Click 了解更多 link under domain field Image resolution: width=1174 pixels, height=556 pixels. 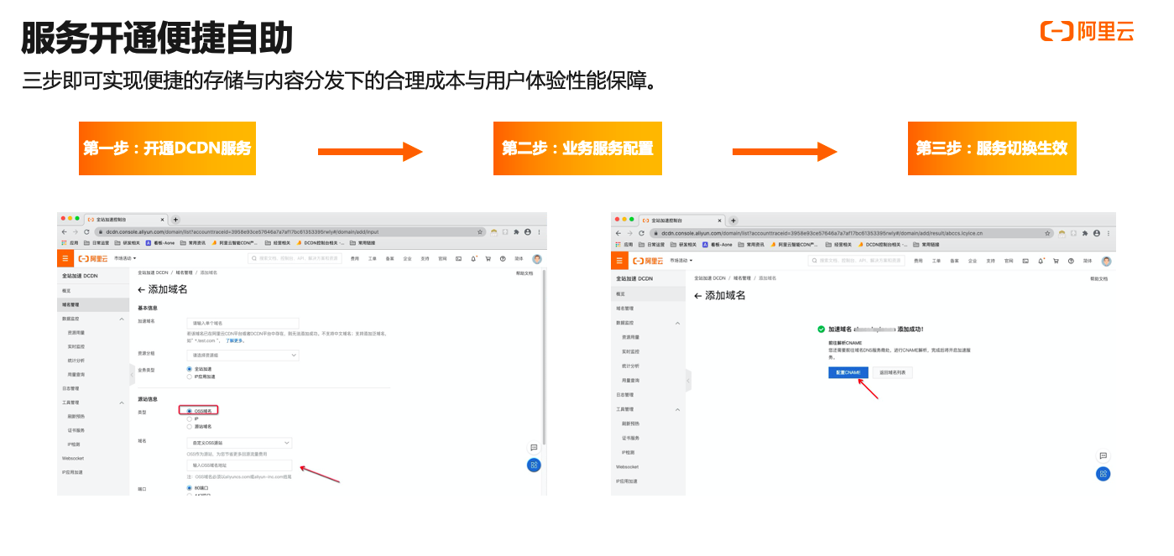(x=235, y=340)
